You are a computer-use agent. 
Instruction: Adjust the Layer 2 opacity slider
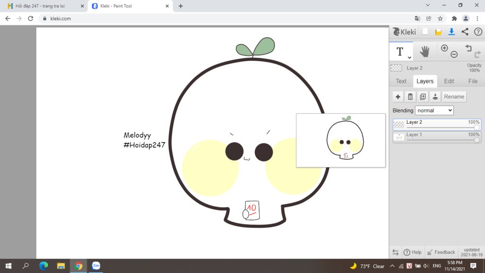(x=442, y=127)
